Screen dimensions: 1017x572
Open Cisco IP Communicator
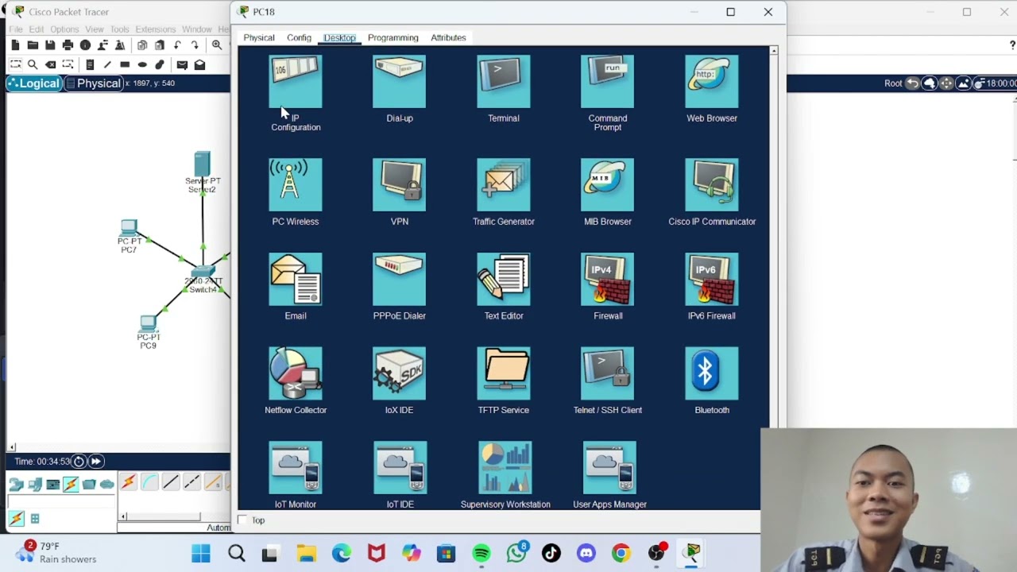click(711, 184)
